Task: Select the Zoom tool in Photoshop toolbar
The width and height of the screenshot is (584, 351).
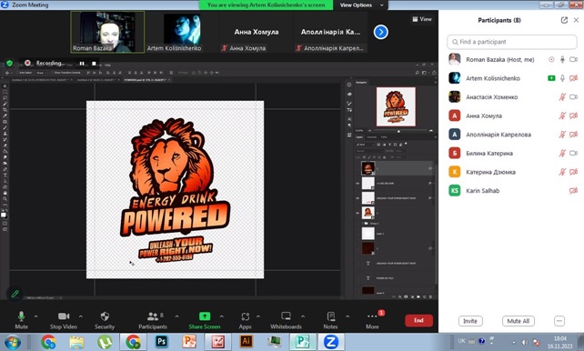Action: [x=5, y=199]
